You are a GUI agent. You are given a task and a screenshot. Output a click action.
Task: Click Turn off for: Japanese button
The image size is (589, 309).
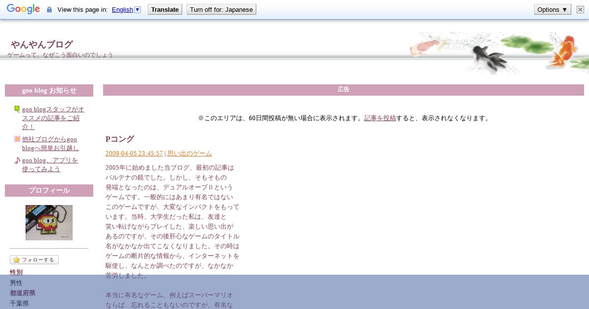click(x=221, y=9)
